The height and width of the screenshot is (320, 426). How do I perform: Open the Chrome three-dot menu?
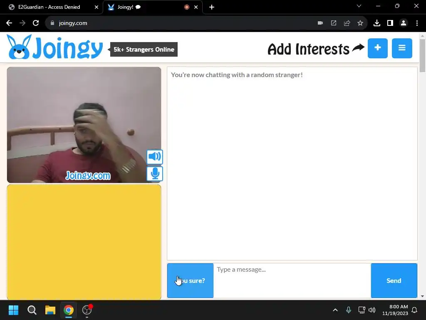point(417,23)
